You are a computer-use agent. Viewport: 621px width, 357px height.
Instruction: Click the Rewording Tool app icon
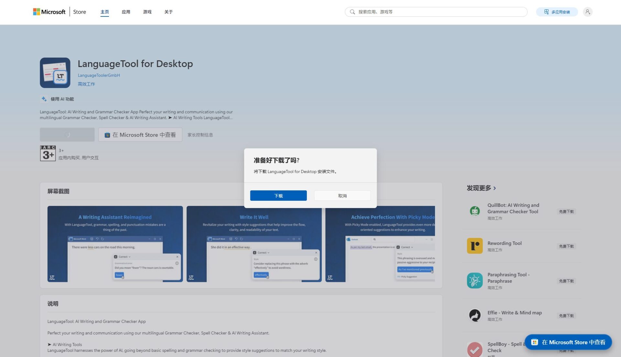[x=474, y=246]
